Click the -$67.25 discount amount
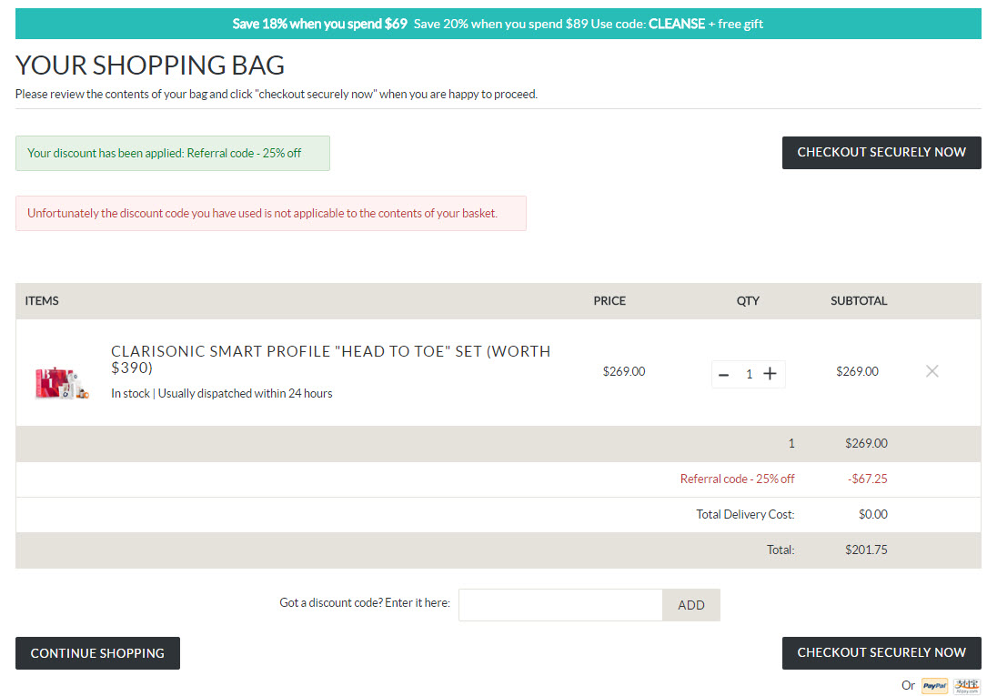Screen dimensions: 987x696 868,479
